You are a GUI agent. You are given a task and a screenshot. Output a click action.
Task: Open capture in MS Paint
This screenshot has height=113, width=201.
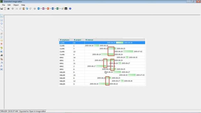pyautogui.click(x=62, y=8)
